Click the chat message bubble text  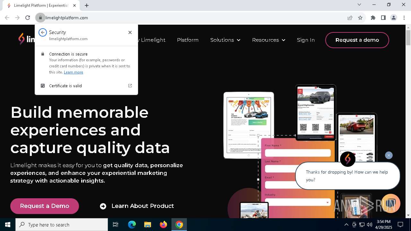pos(347,176)
